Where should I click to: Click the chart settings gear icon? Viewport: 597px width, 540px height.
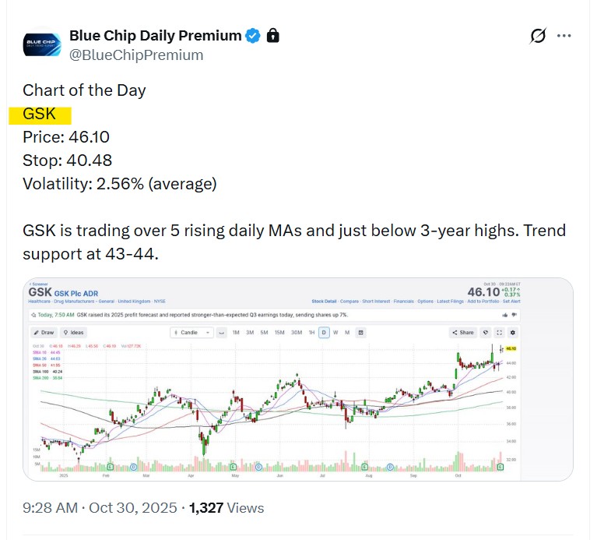[x=512, y=333]
